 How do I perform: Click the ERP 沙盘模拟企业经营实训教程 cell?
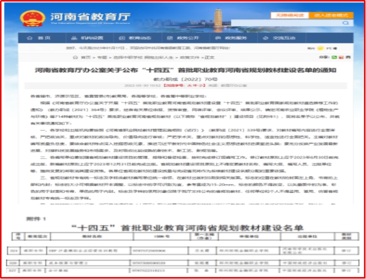88,251
